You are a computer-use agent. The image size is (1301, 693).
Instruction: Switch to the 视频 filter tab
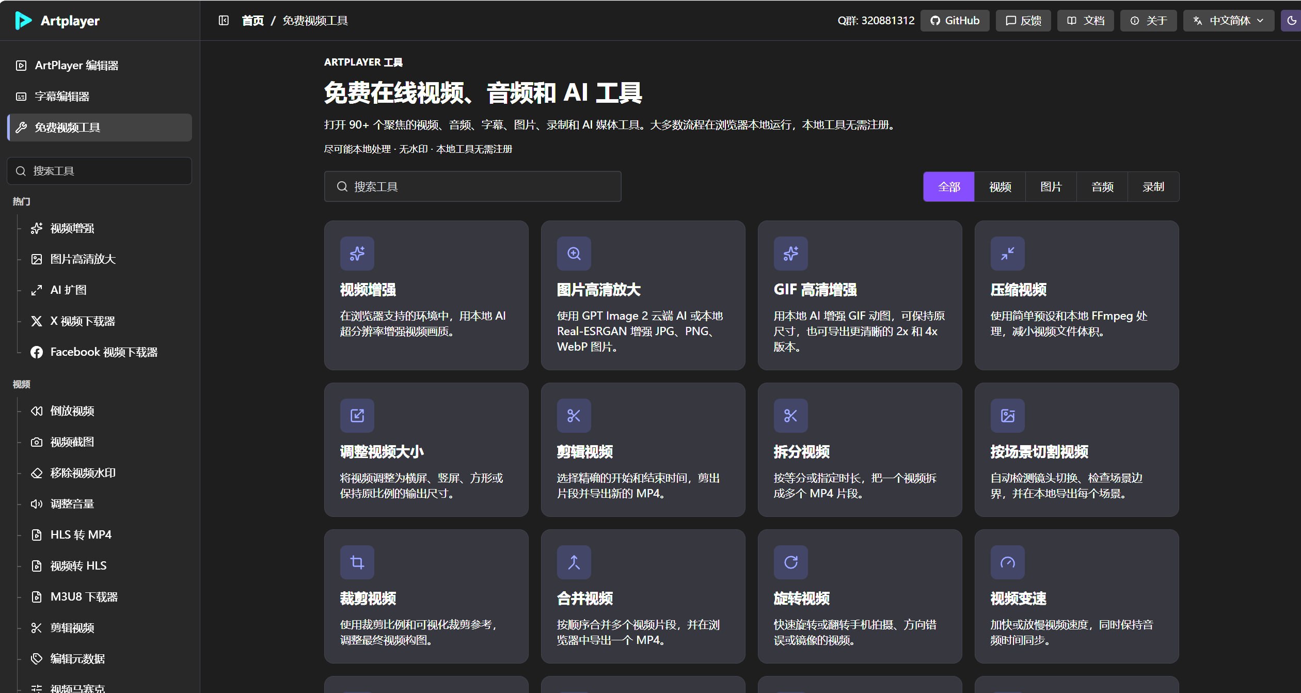(x=1000, y=187)
